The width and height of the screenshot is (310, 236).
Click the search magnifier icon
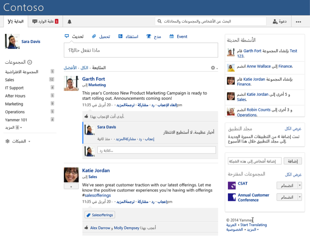pos(159,21)
